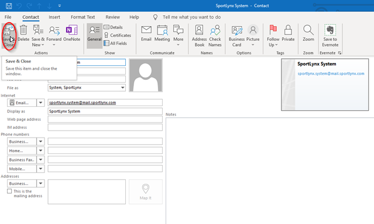
Task: Open the Zoom dialog
Action: (308, 33)
